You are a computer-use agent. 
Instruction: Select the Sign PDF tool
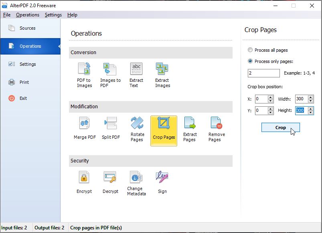click(x=162, y=183)
